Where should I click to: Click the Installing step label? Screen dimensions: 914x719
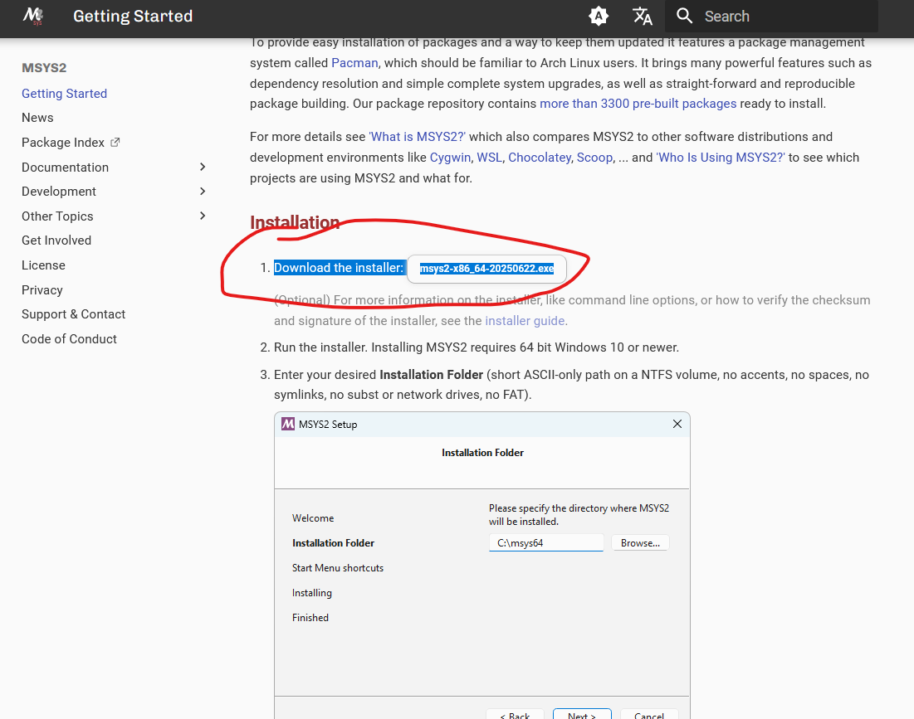312,593
